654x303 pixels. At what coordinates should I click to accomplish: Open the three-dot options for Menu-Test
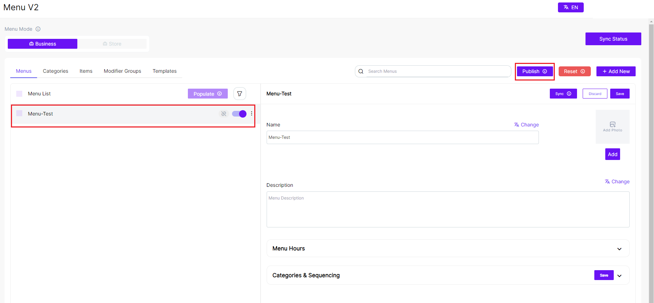point(251,114)
